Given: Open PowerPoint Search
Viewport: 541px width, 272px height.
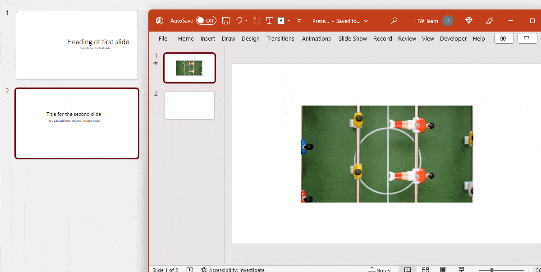Looking at the screenshot, I should coord(394,20).
